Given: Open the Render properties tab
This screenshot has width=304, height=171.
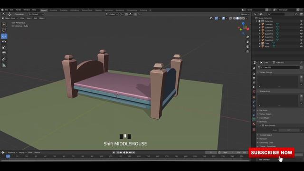Looking at the screenshot, I should [254, 74].
